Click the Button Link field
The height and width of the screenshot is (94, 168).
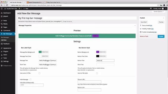89,90
